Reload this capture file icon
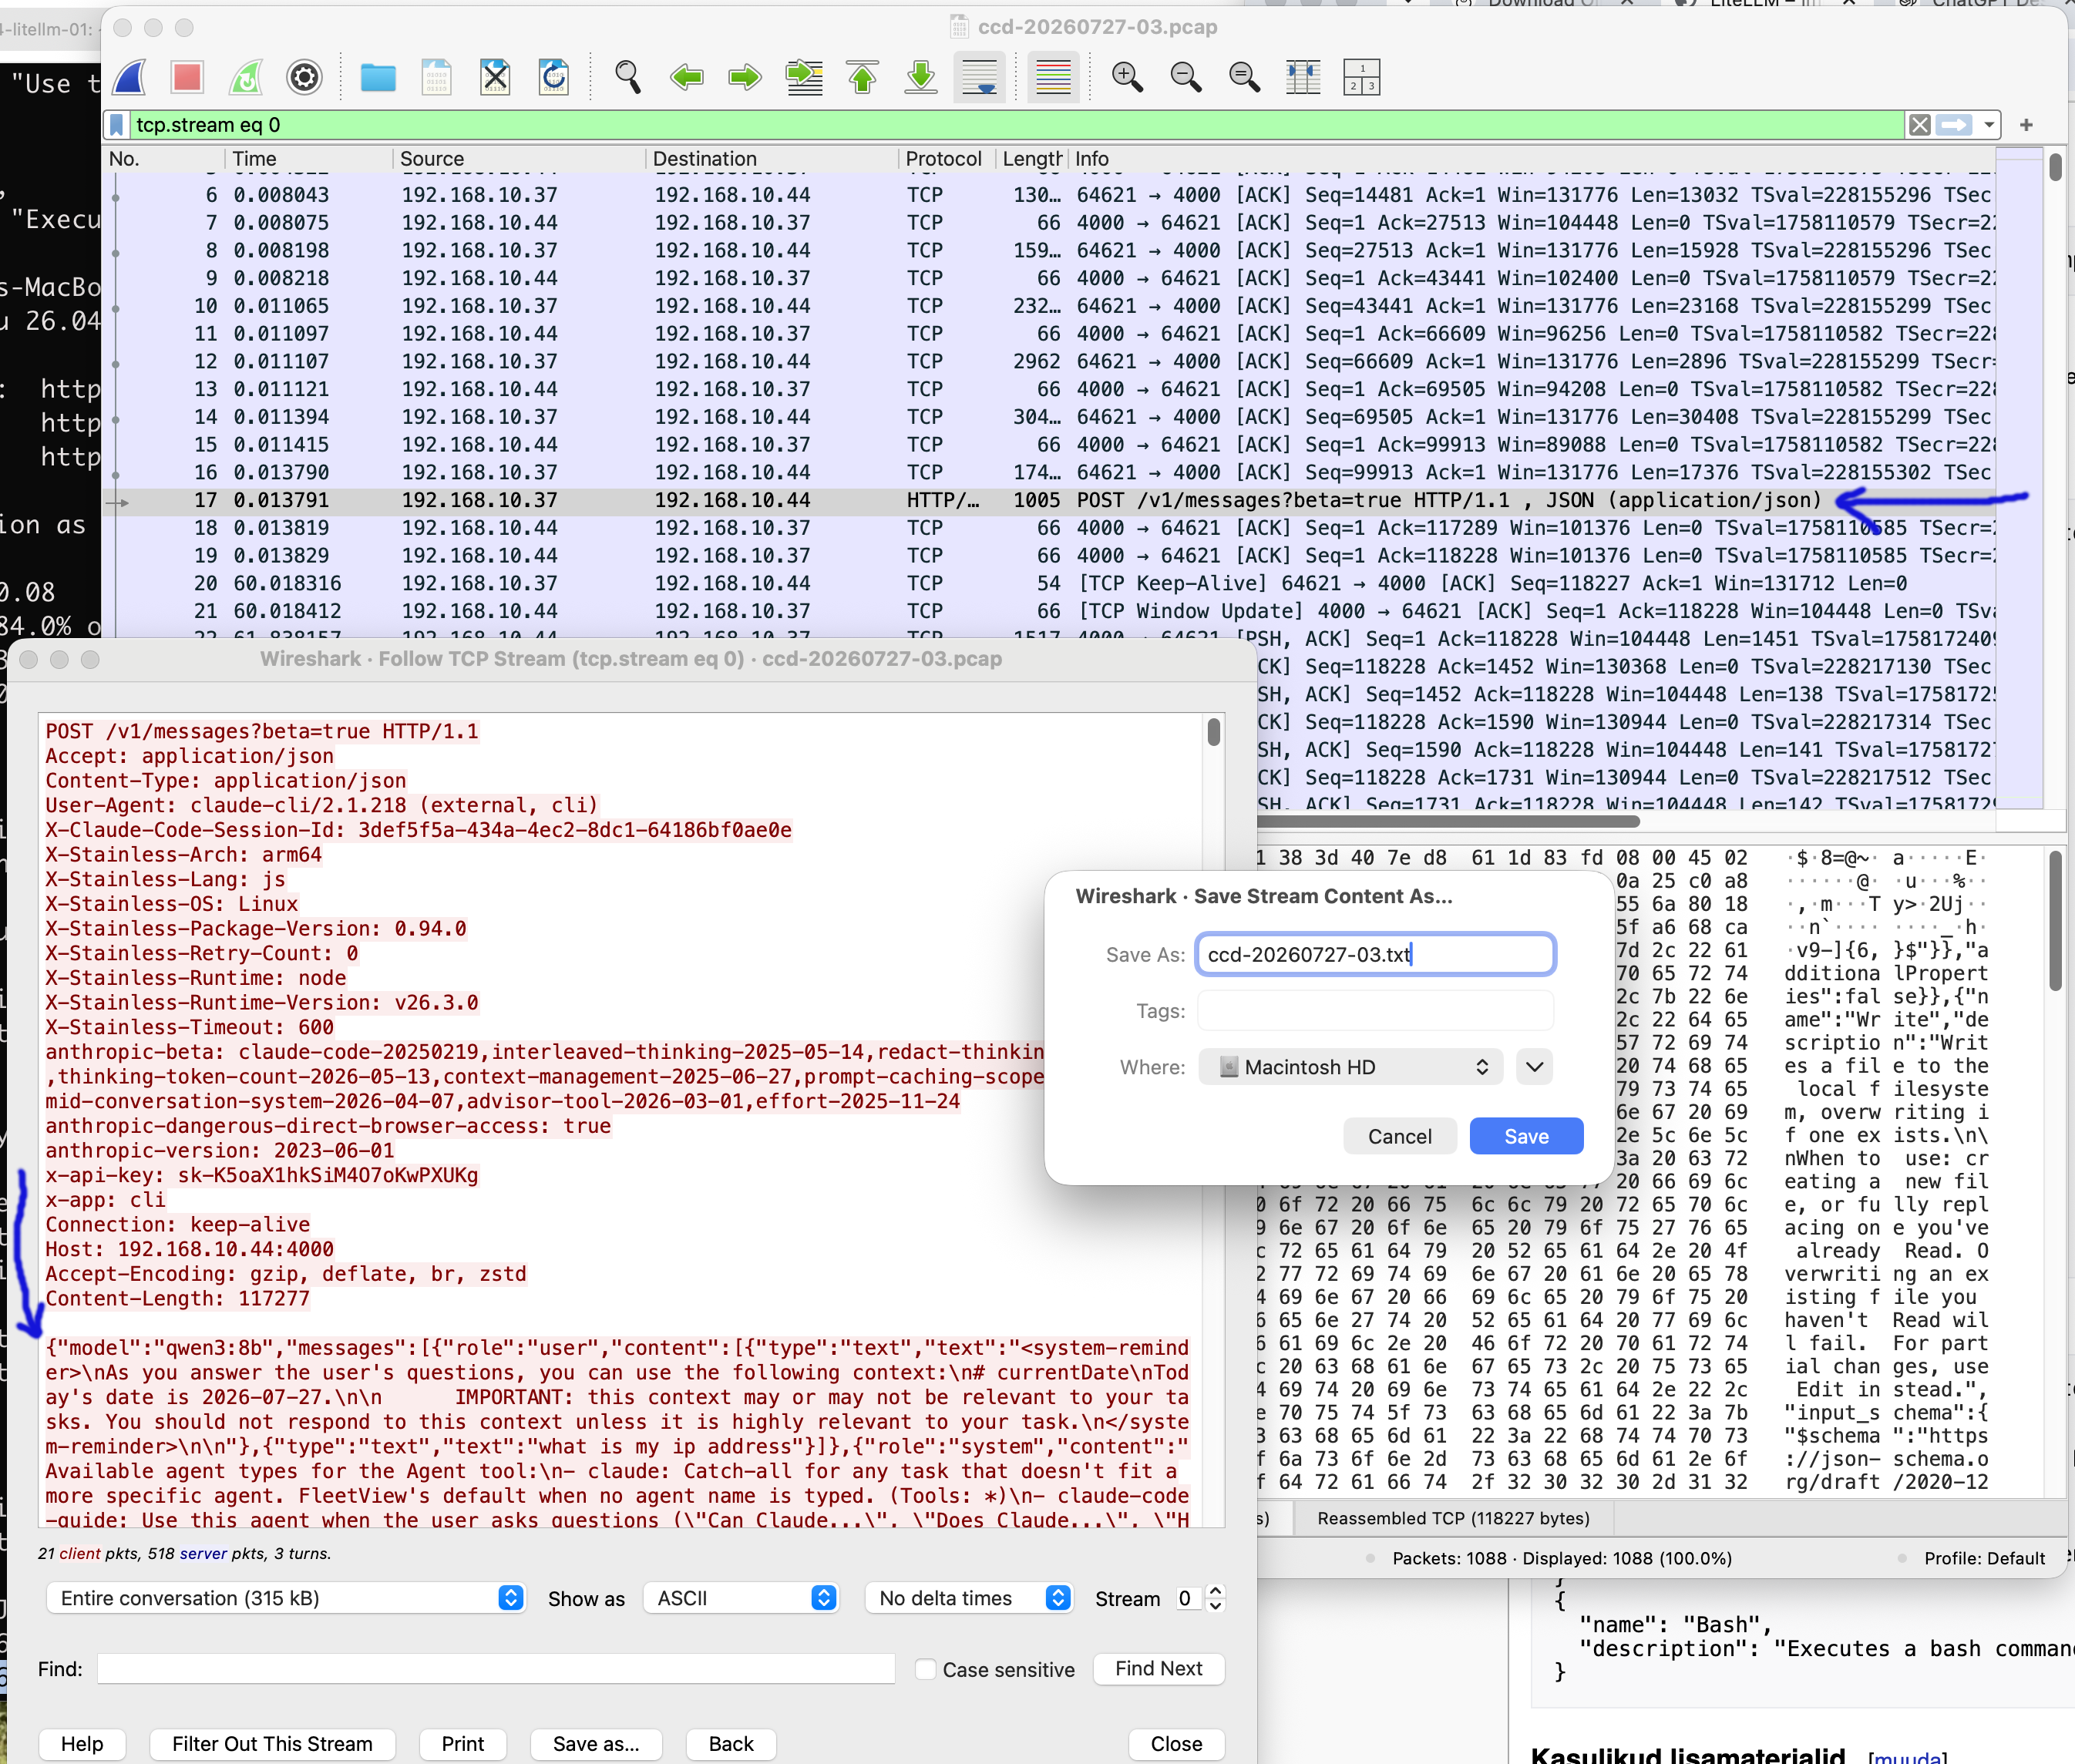Image resolution: width=2075 pixels, height=1764 pixels. point(553,77)
